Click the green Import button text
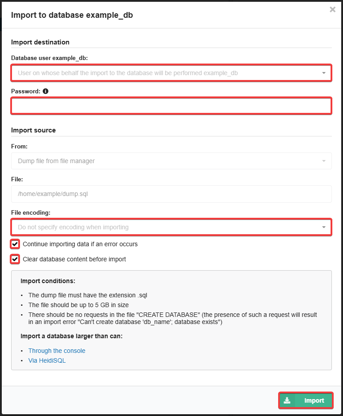The image size is (343, 416). [314, 400]
